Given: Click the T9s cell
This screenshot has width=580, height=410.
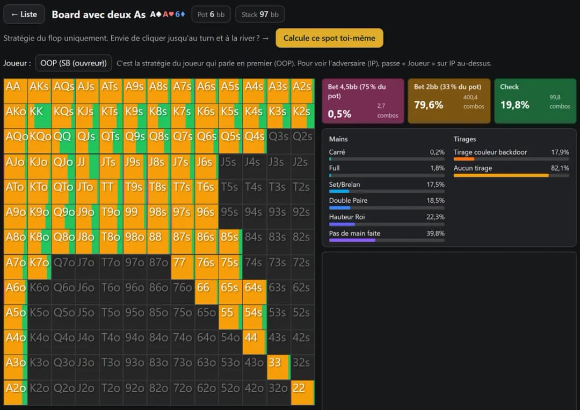Looking at the screenshot, I should click(135, 192).
